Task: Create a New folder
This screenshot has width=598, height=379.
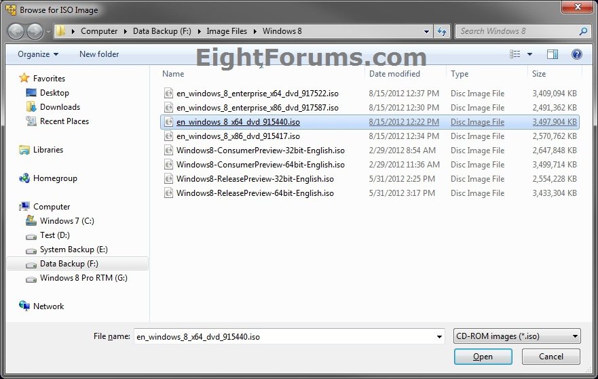Action: [x=99, y=54]
